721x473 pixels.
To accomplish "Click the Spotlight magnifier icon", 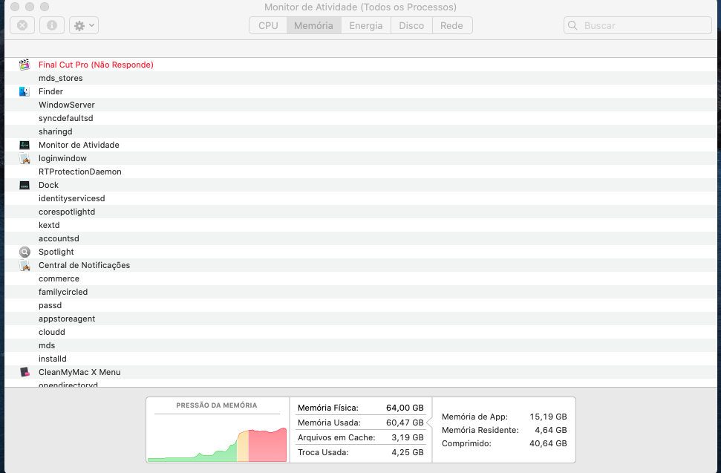I will pos(25,252).
